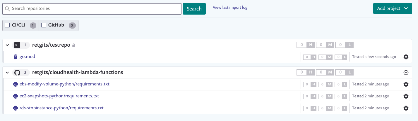Click the CI/CLI count badge
The width and height of the screenshot is (418, 121).
coord(33,25)
